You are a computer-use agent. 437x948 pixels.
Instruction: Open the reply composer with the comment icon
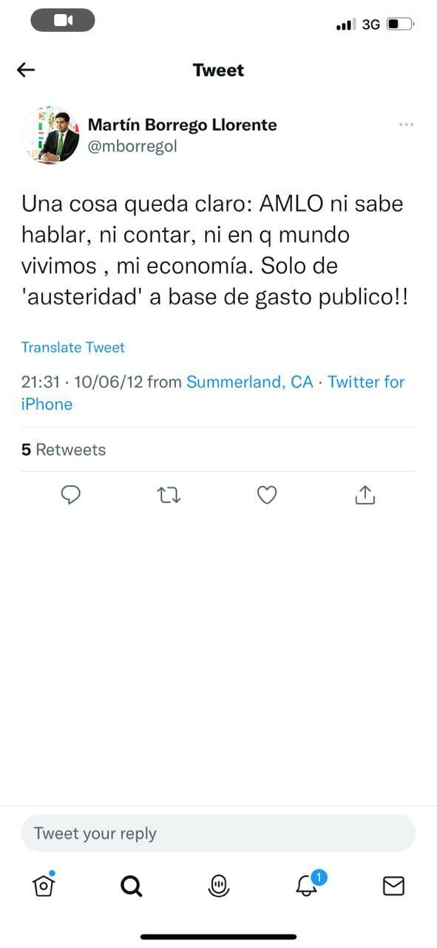pos(70,495)
